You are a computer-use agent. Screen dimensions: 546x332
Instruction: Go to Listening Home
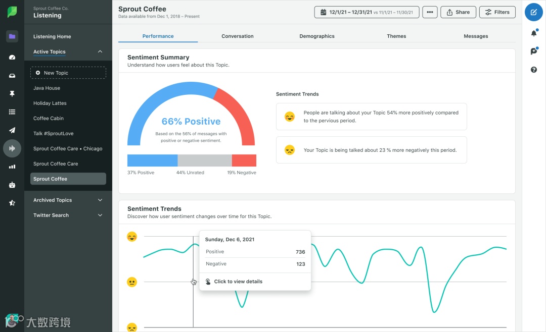pos(52,36)
